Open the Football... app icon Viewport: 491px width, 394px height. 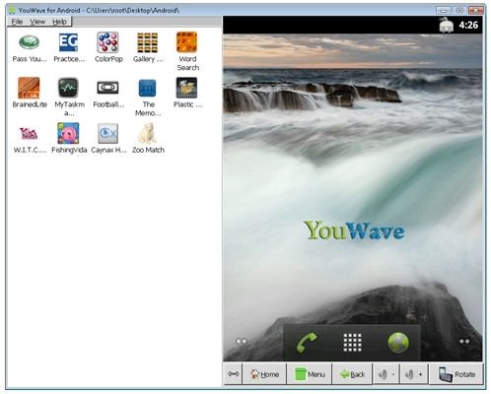click(x=107, y=88)
